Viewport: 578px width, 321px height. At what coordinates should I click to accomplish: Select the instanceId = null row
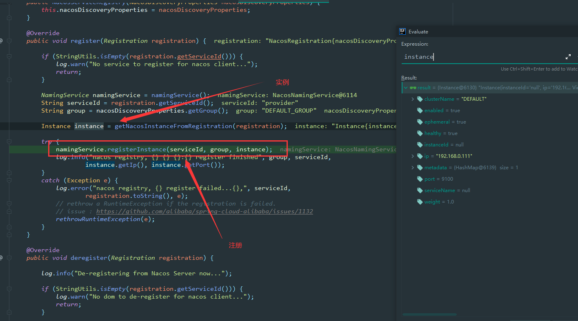(x=444, y=145)
